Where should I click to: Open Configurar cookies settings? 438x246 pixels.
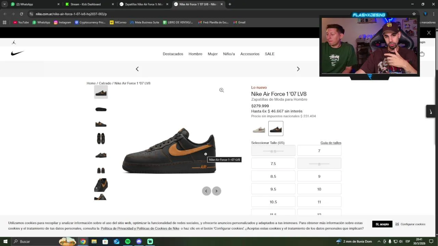pos(410,224)
